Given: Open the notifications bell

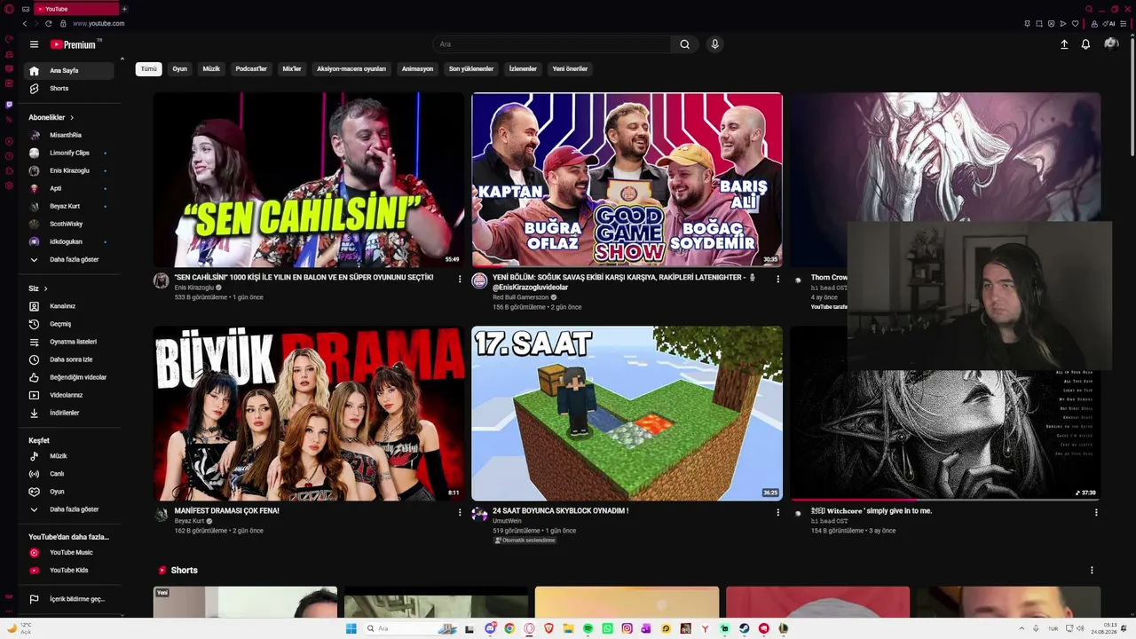Looking at the screenshot, I should (x=1085, y=44).
